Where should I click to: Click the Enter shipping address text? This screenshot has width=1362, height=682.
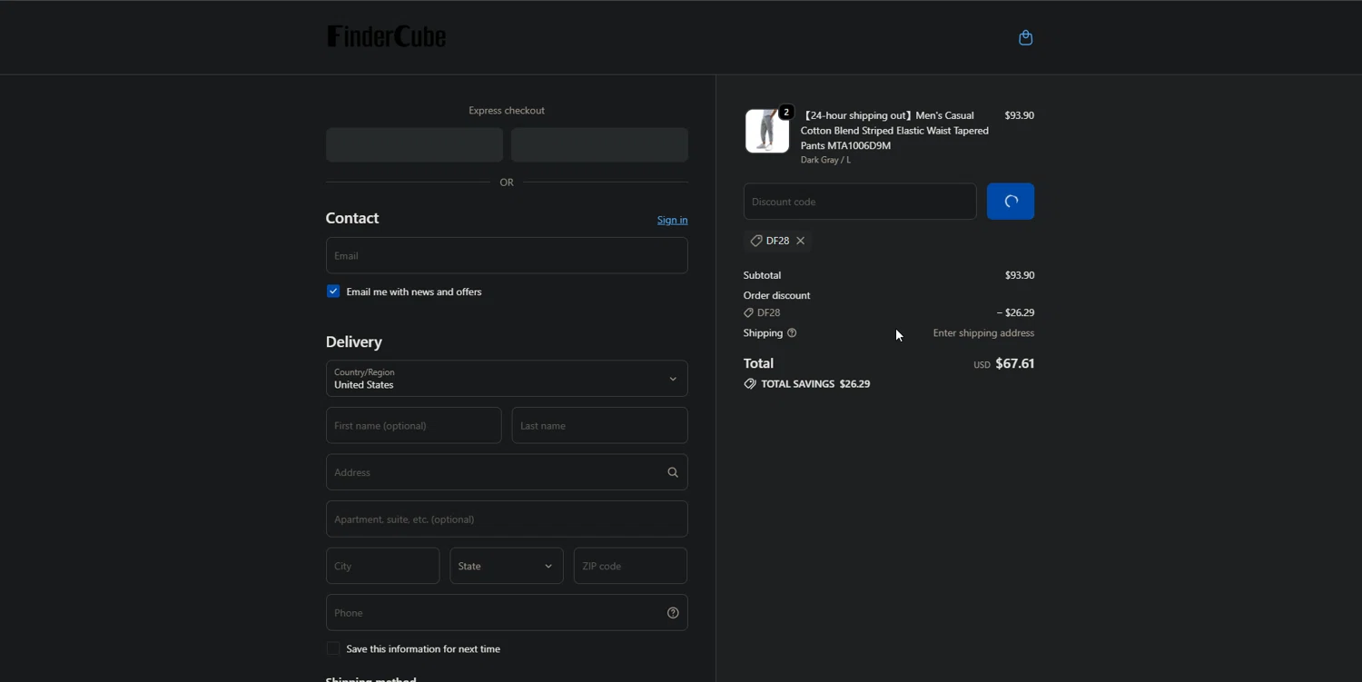[x=983, y=333]
